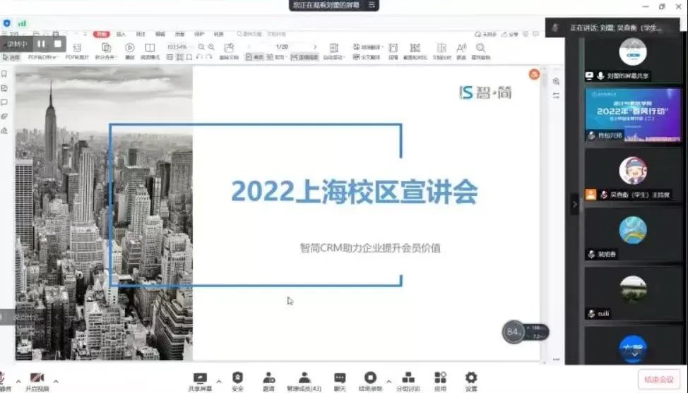
Task: Click the Breakout discussion groups icon
Action: pos(408,380)
